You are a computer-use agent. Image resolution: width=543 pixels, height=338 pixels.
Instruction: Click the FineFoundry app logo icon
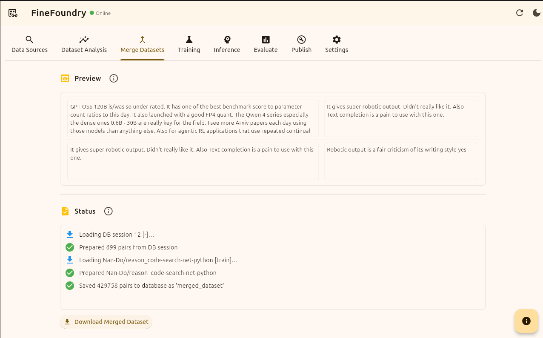point(13,13)
